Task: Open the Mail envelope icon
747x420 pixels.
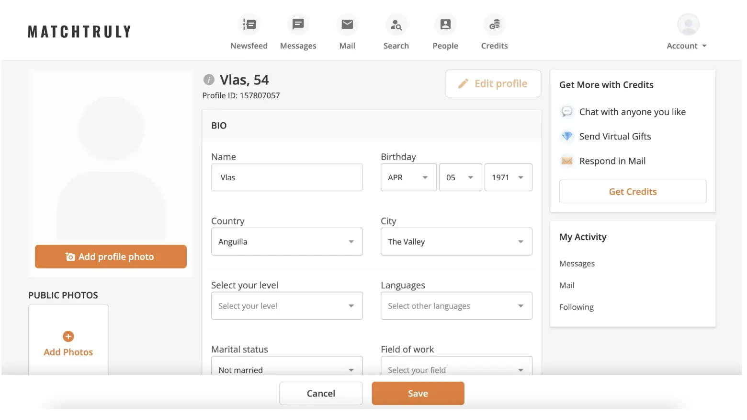Action: click(x=347, y=24)
